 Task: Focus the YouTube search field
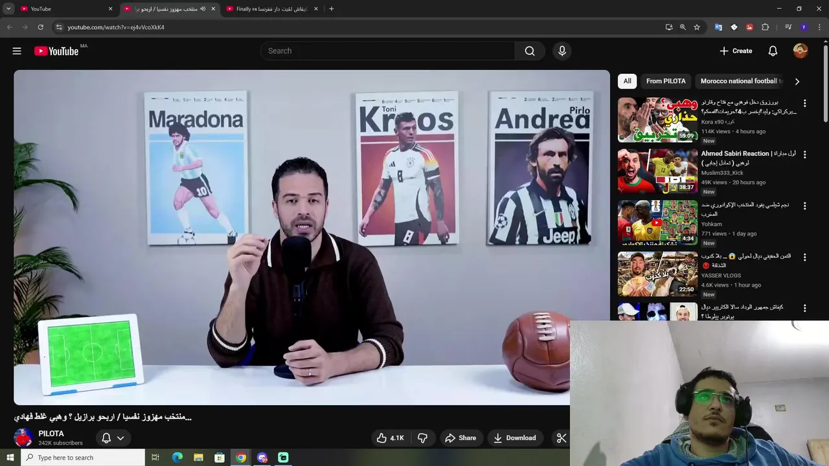(x=387, y=51)
